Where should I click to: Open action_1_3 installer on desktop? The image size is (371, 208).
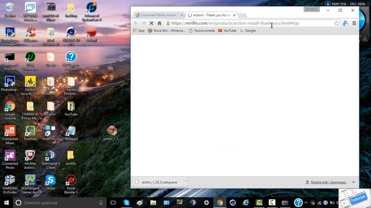(112, 133)
